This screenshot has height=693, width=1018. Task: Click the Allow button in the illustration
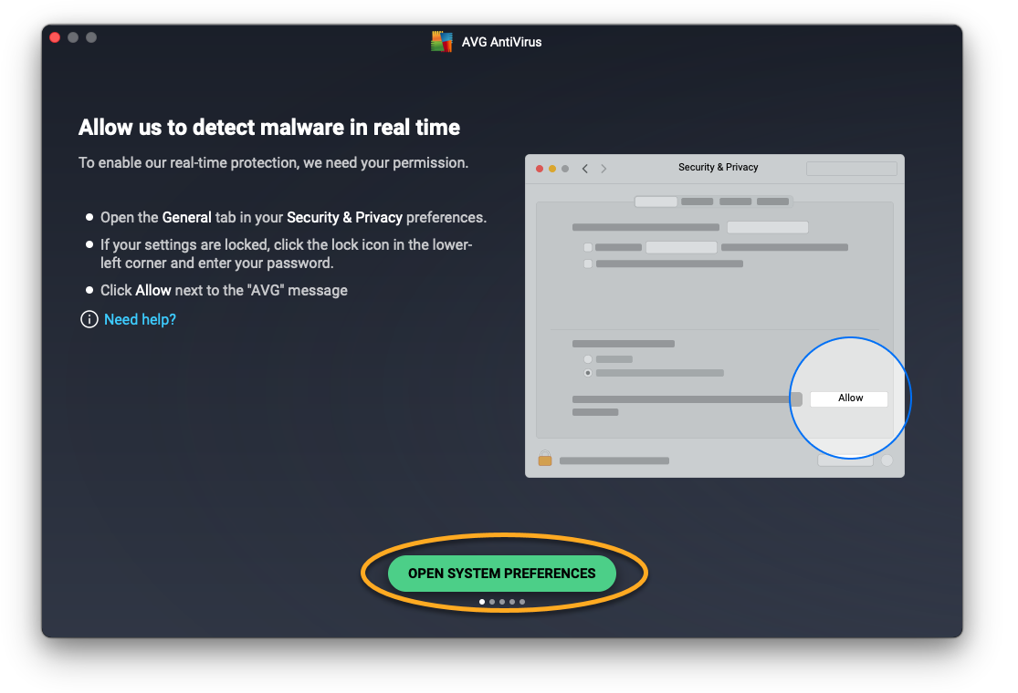[x=849, y=398]
